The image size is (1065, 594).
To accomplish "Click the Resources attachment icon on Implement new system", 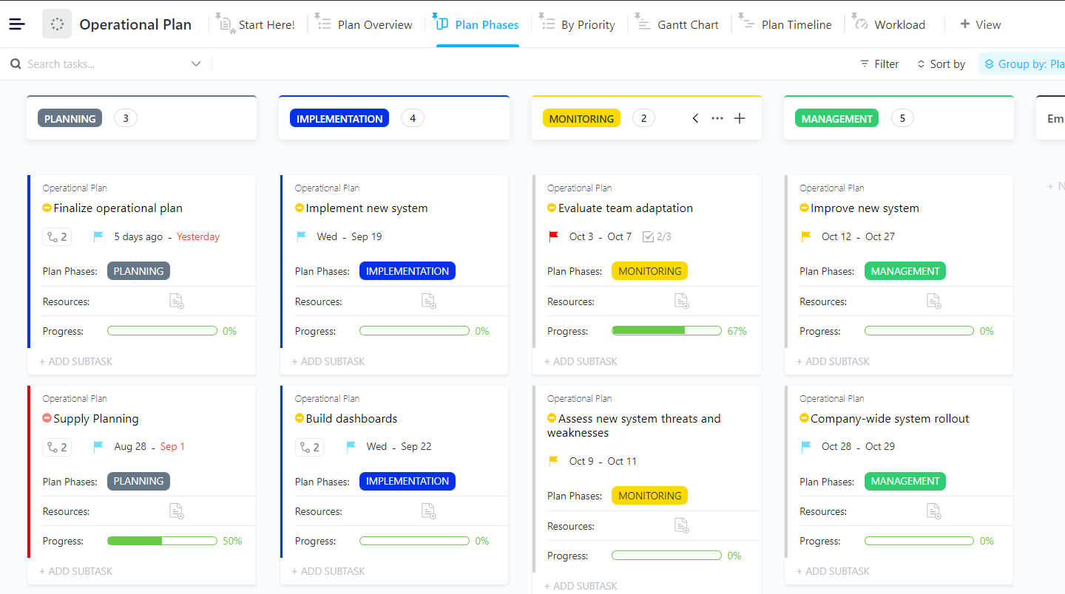I will tap(428, 301).
